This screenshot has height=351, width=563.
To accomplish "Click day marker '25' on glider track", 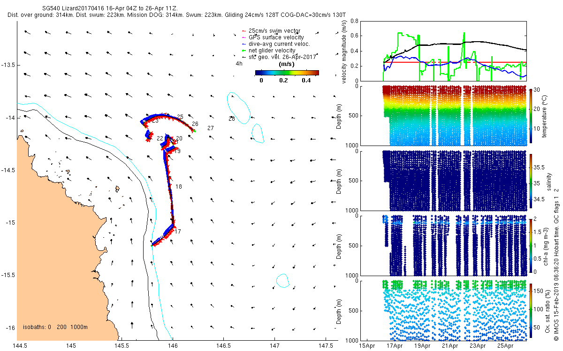I will point(180,117).
